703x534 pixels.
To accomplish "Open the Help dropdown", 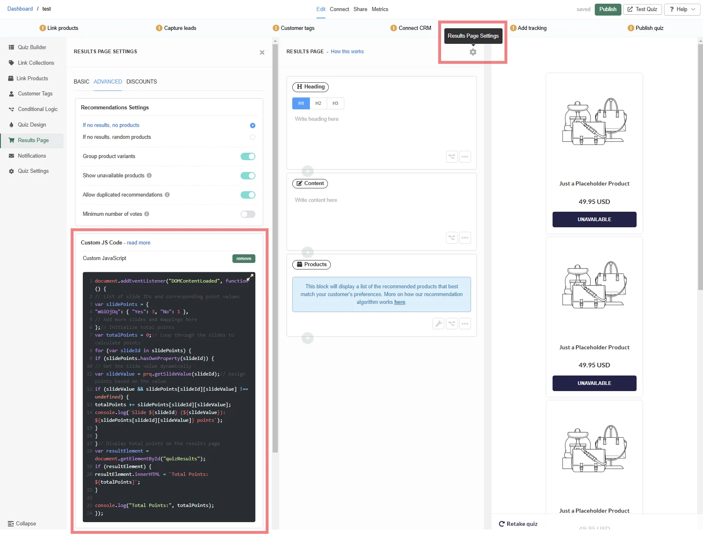I will coord(682,9).
